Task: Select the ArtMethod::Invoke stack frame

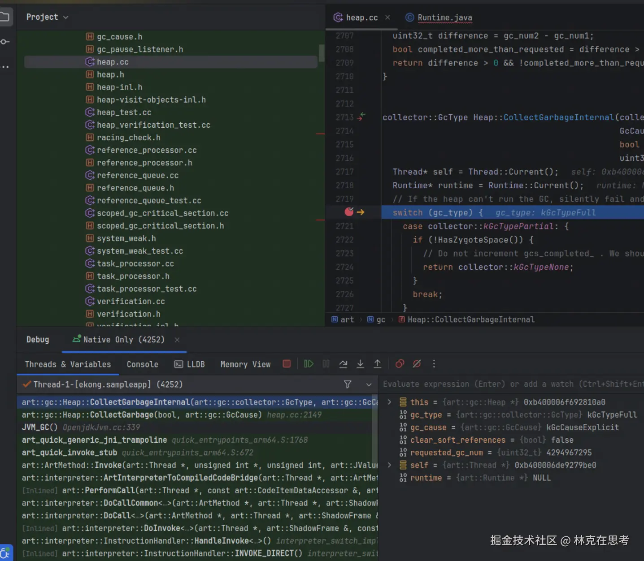Action: pyautogui.click(x=195, y=465)
